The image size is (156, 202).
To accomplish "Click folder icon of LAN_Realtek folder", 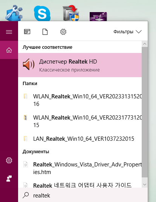I will click(x=26, y=138).
